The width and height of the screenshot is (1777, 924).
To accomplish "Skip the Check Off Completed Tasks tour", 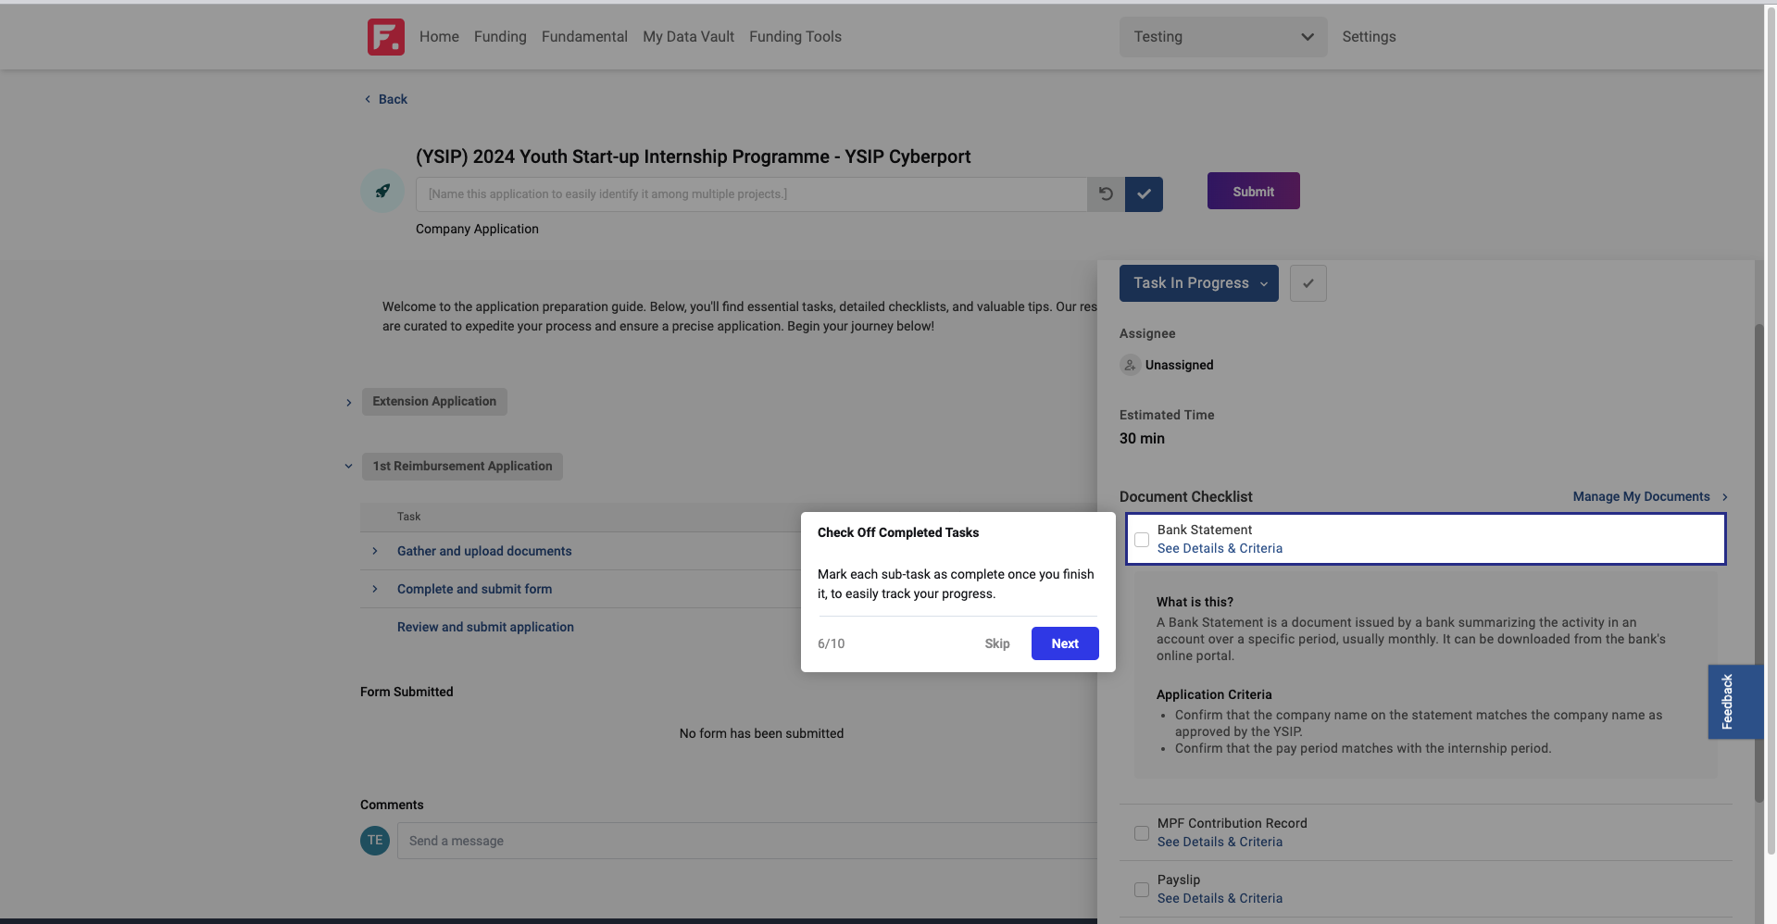I will coord(997,643).
